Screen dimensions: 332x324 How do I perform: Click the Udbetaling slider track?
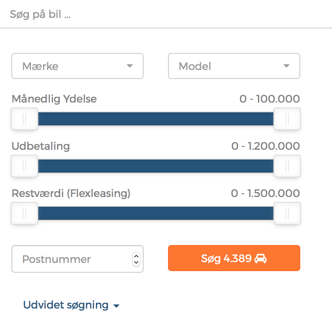coord(156,166)
